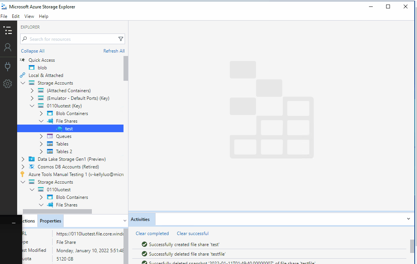
Task: Select the 'test' file share
Action: pos(69,128)
